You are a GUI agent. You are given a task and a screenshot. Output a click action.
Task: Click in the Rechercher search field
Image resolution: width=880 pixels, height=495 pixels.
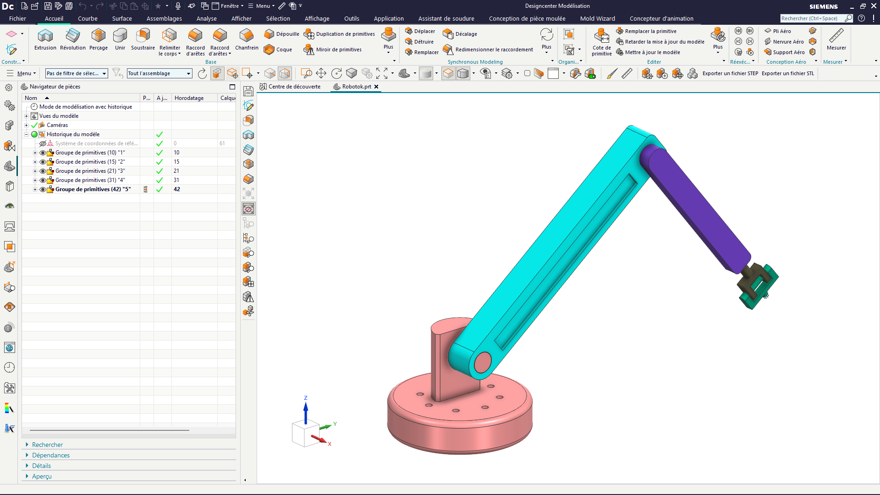tap(812, 18)
